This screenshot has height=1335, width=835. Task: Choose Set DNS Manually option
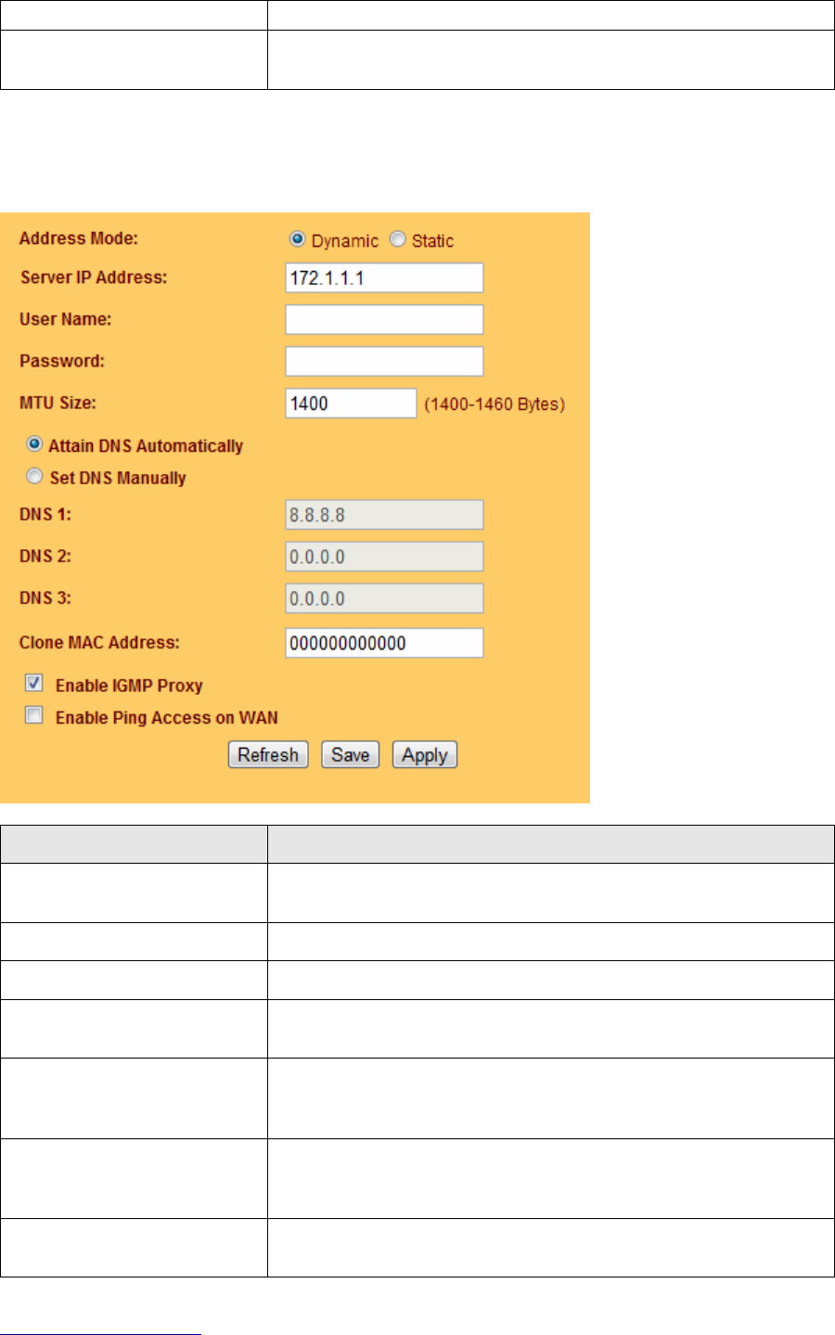pyautogui.click(x=34, y=477)
